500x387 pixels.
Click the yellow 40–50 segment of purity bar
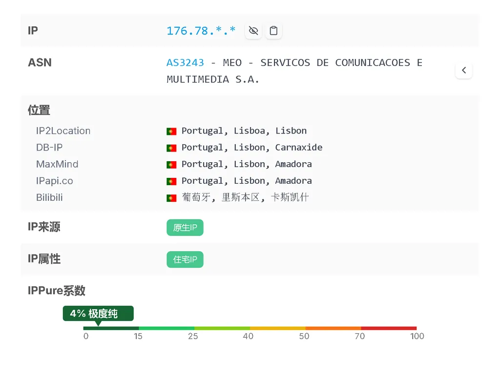[277, 328]
